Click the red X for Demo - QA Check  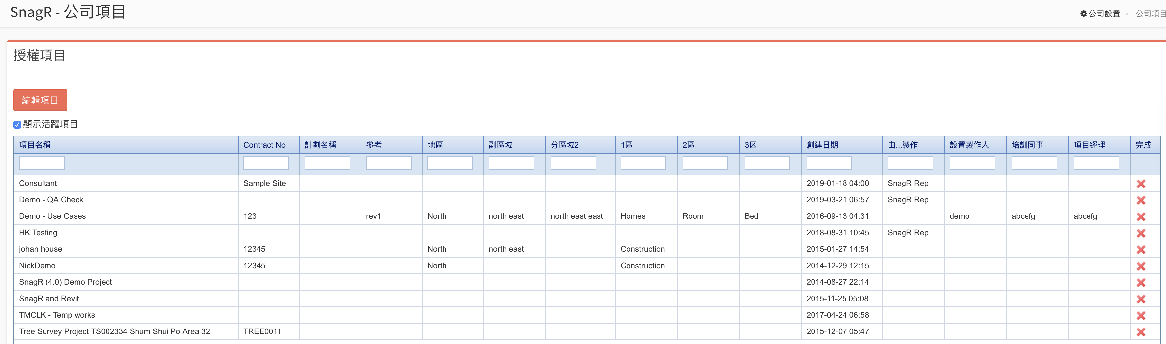pos(1141,200)
